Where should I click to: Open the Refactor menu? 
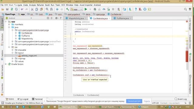40,5
